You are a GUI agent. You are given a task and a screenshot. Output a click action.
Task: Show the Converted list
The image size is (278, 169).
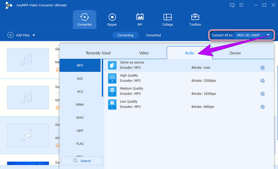coord(153,35)
